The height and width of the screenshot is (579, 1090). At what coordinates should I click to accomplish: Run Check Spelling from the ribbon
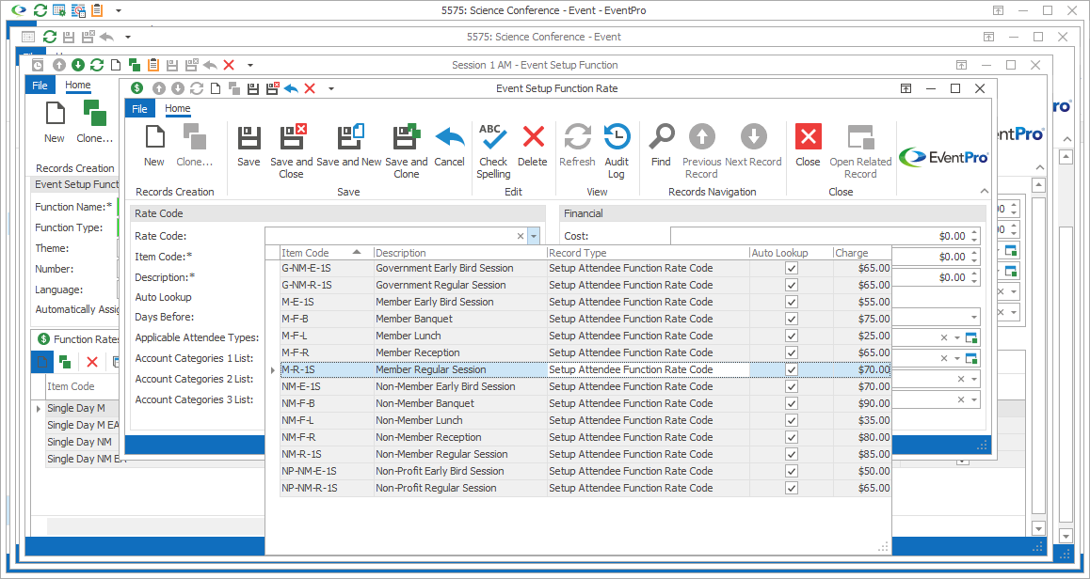[x=493, y=152]
